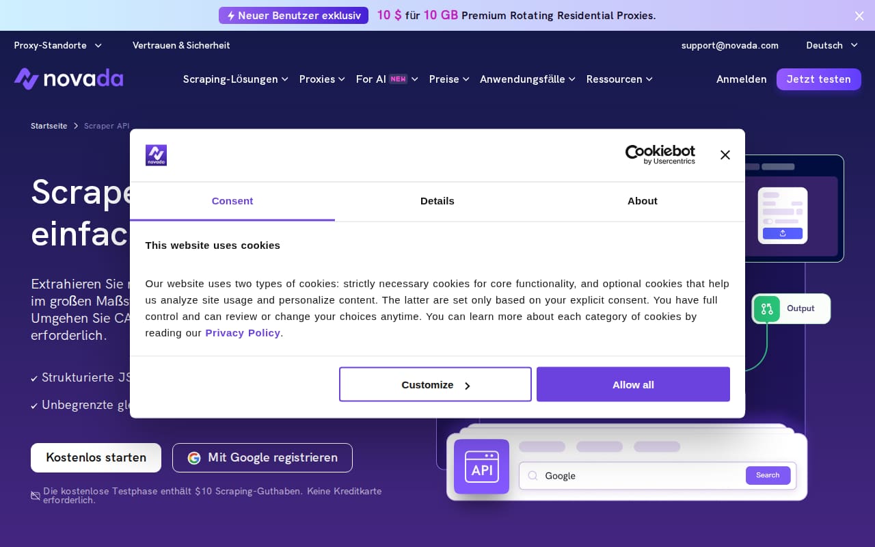Click the support@novada.com email link
Image resolution: width=875 pixels, height=547 pixels.
coord(730,45)
